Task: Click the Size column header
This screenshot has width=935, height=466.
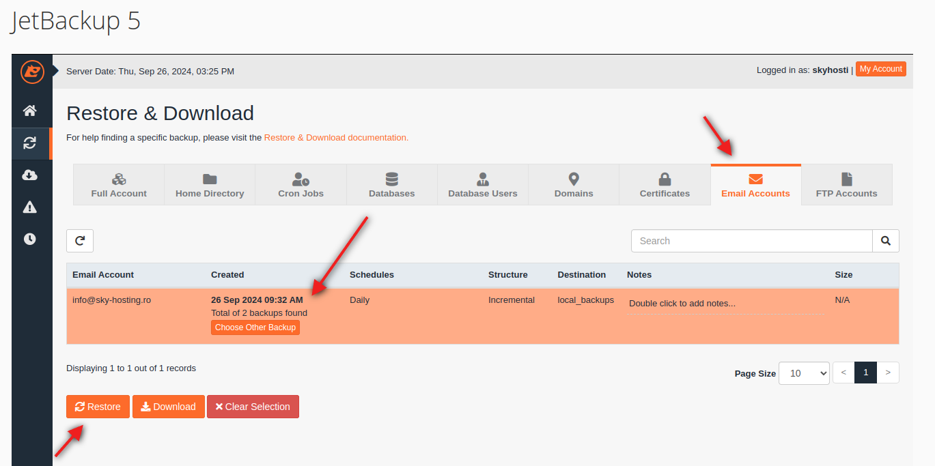Action: tap(843, 274)
